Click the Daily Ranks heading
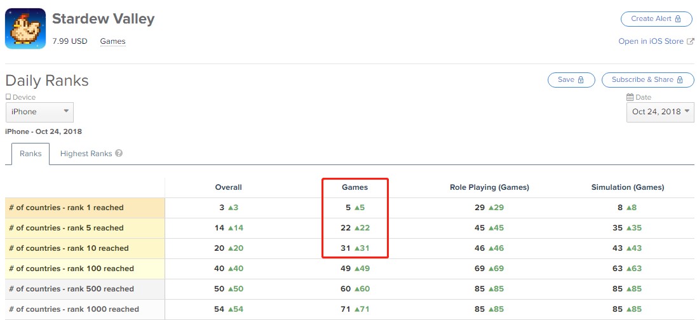The height and width of the screenshot is (320, 697). pyautogui.click(x=46, y=81)
